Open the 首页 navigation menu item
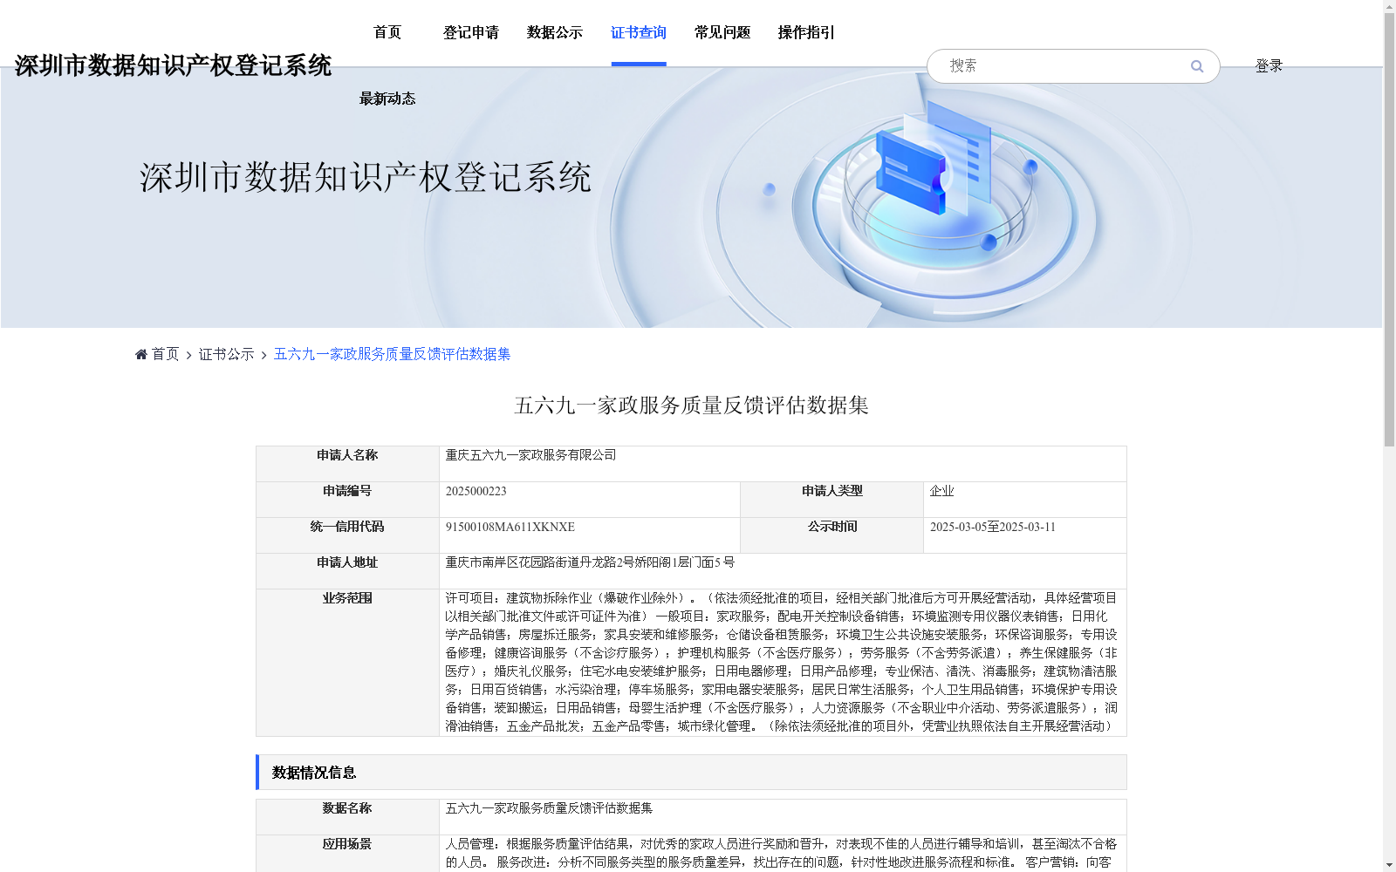 (387, 33)
